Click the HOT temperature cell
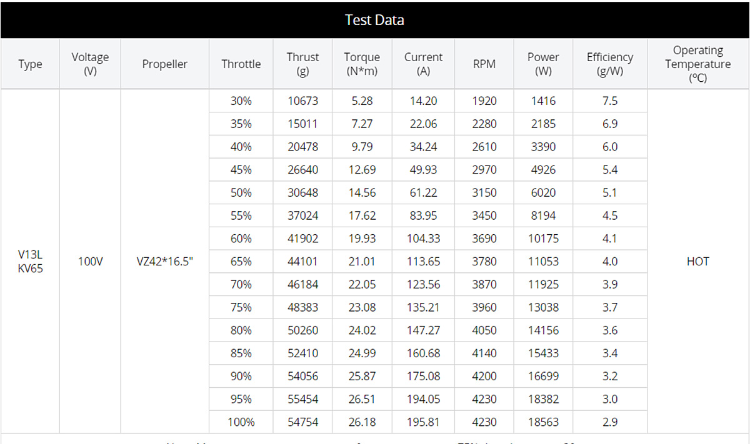Screen dimensions: 750x444 697,262
